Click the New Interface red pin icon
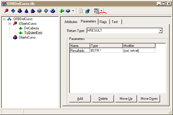 click(6, 11)
